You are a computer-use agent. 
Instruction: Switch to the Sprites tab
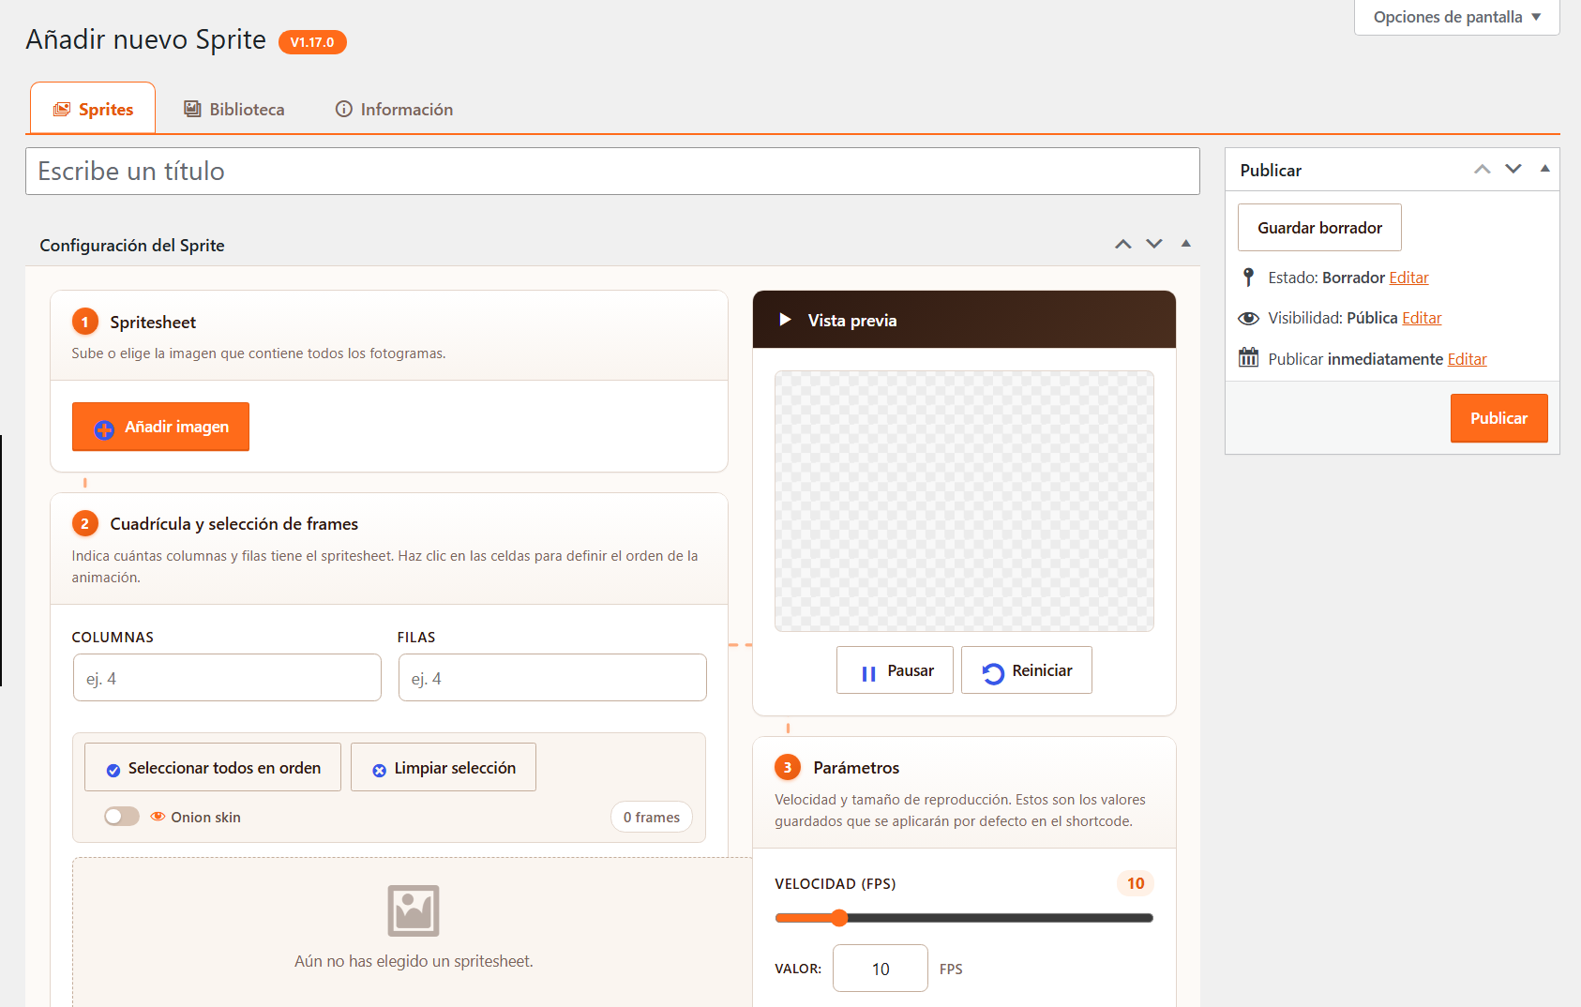click(x=93, y=109)
